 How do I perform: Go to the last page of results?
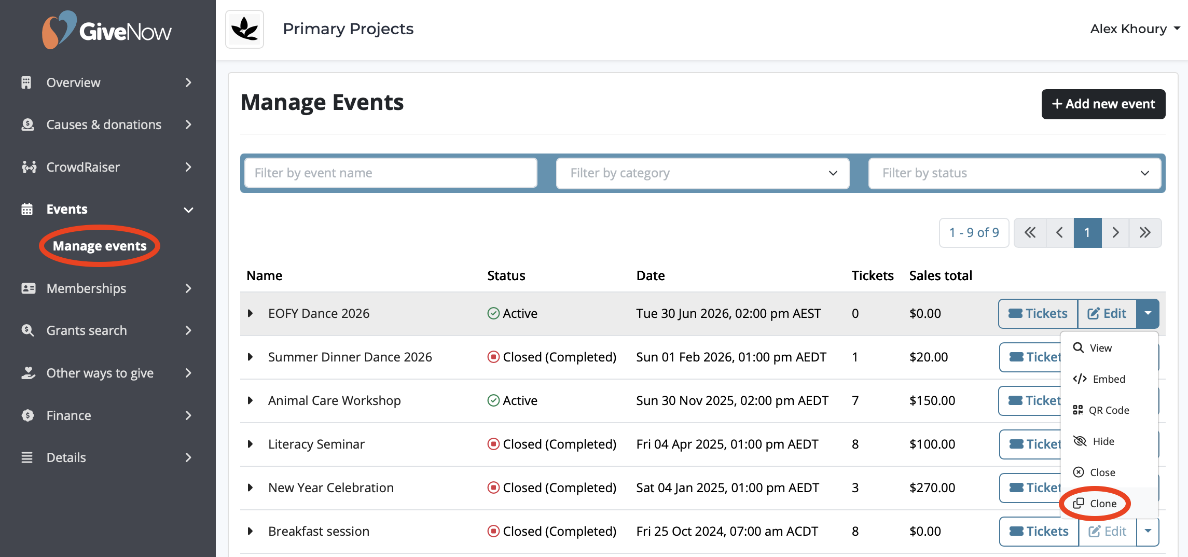1145,233
